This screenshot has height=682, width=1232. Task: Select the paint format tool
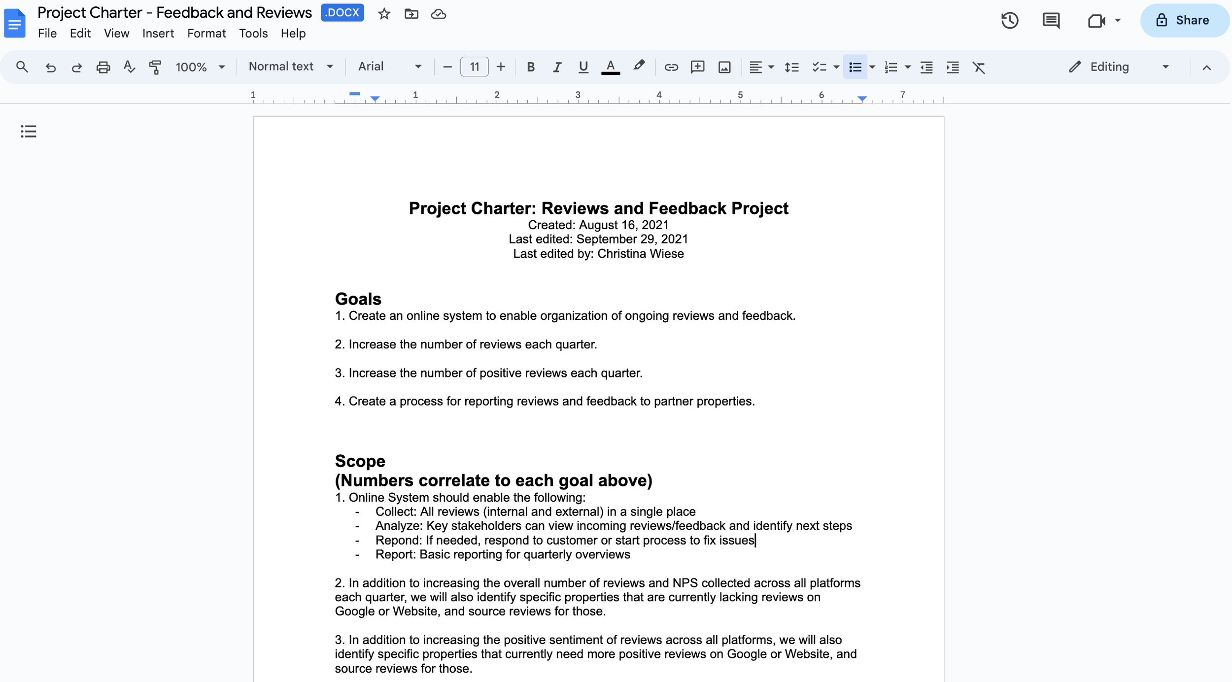[x=155, y=67]
